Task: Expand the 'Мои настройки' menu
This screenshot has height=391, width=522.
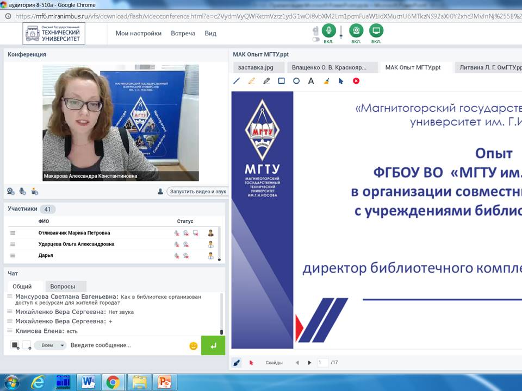Action: [x=138, y=33]
